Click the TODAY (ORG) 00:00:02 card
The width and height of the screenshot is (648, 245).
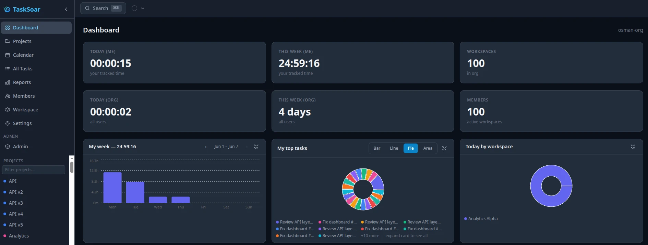175,111
